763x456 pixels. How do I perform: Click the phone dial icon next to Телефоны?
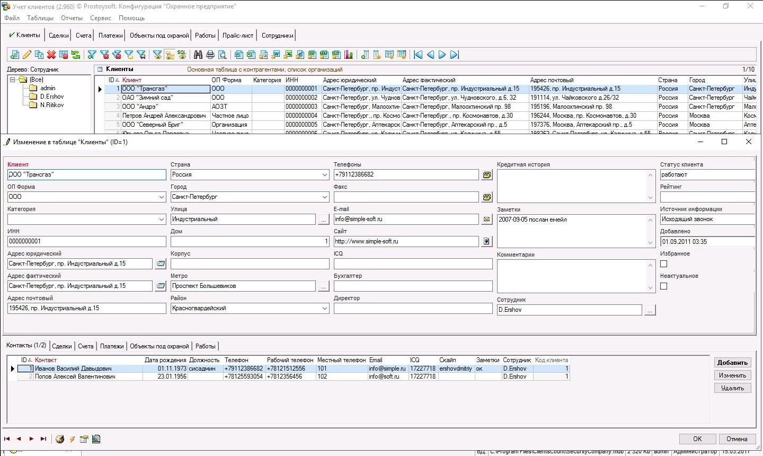point(486,175)
